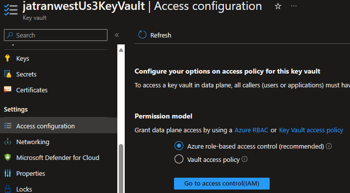Click the Networking icon in sidebar
The height and width of the screenshot is (193, 350).
(x=7, y=142)
